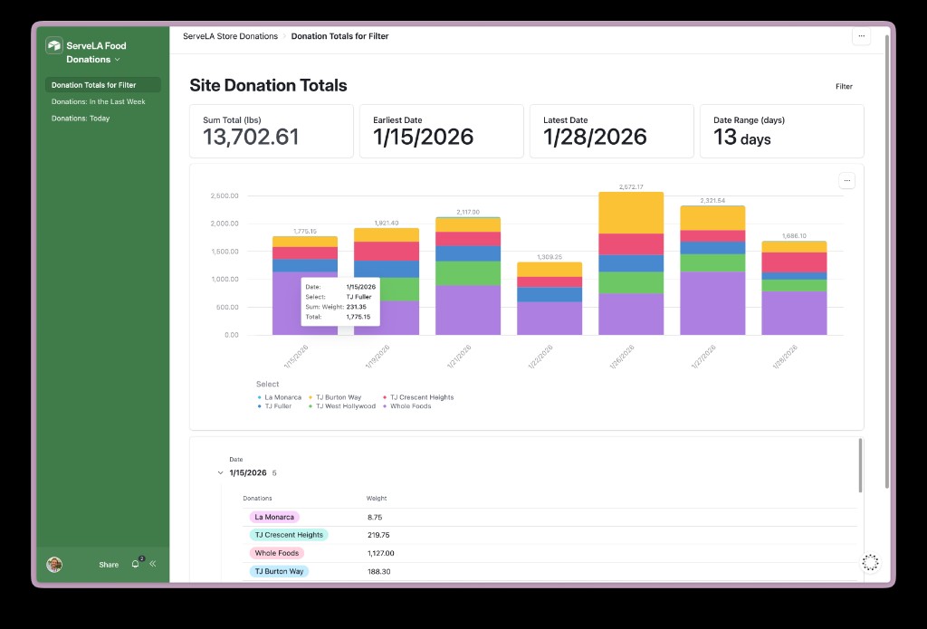Click Whole Foods legend entry
Image resolution: width=927 pixels, height=629 pixels.
[x=406, y=406]
